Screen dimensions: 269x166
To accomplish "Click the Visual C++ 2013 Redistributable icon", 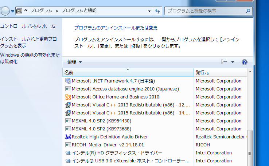I will pyautogui.click(x=68, y=105).
